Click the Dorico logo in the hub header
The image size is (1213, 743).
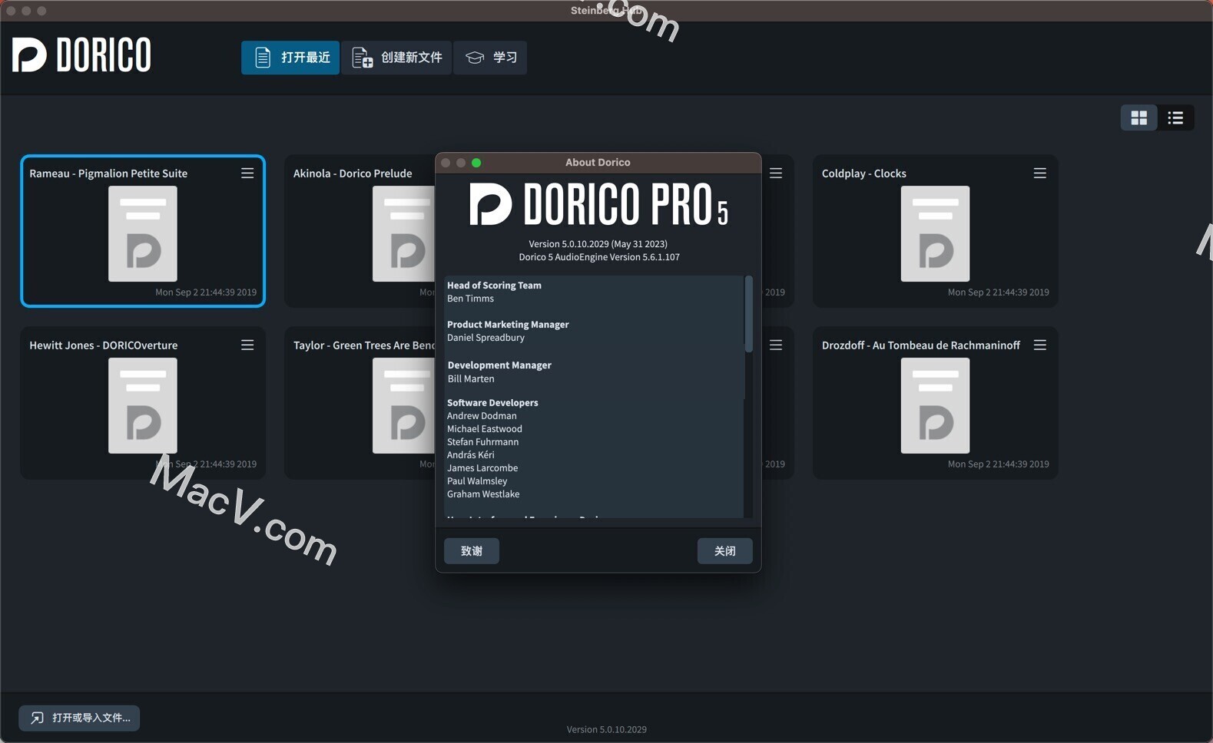(x=81, y=54)
